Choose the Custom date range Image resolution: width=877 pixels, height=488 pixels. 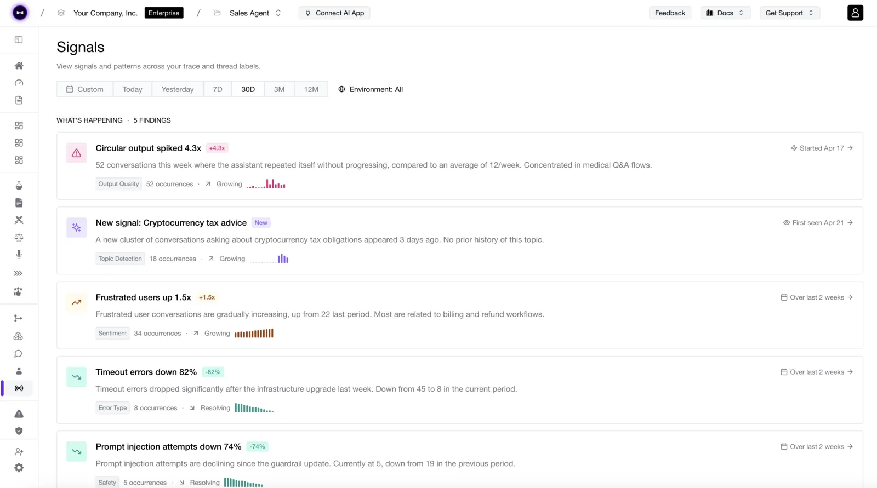pyautogui.click(x=85, y=89)
